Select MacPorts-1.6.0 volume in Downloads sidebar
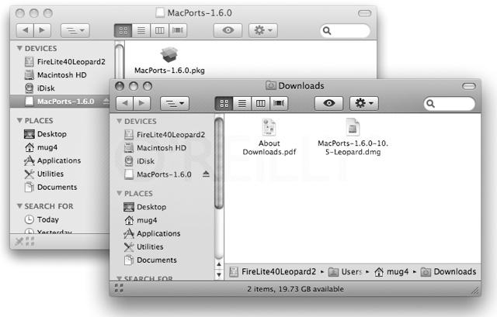The image size is (497, 317). pyautogui.click(x=158, y=174)
